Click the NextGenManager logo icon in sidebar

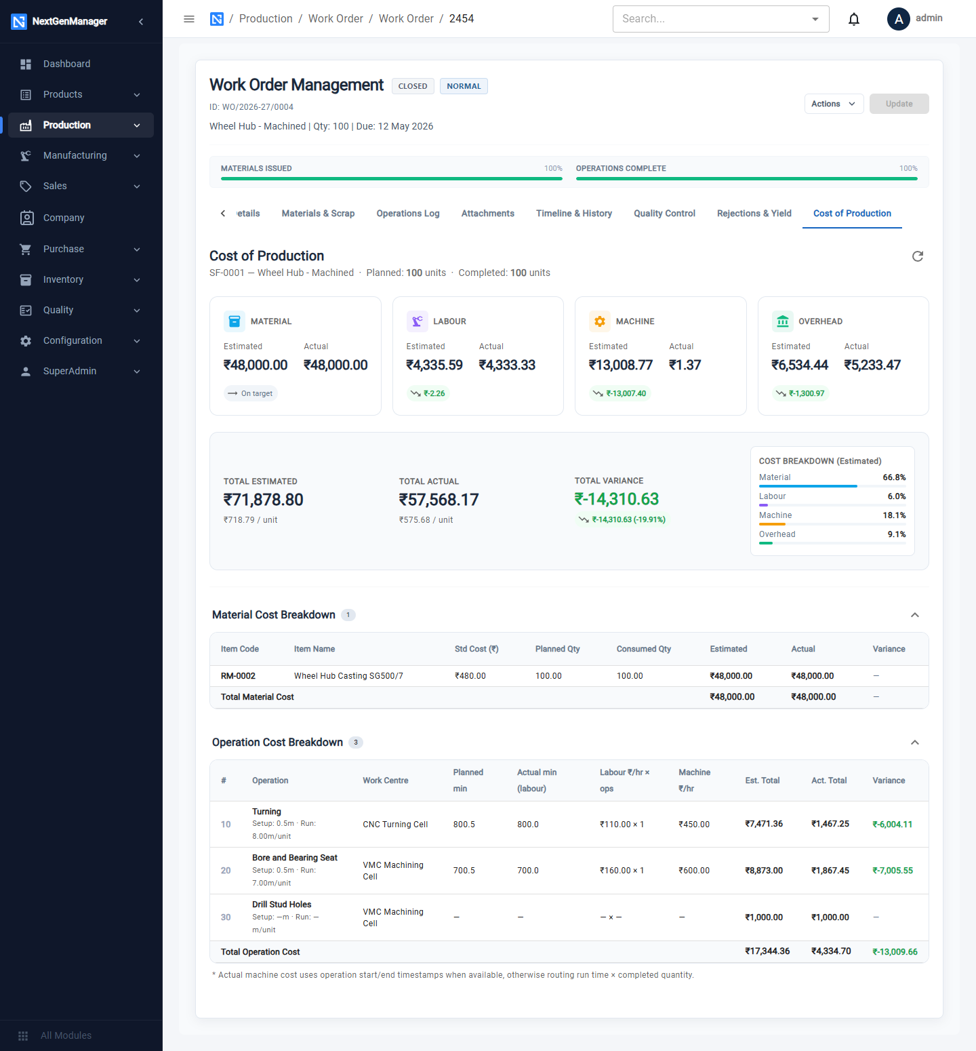click(19, 22)
